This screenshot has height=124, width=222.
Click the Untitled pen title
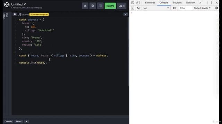pos(17,4)
